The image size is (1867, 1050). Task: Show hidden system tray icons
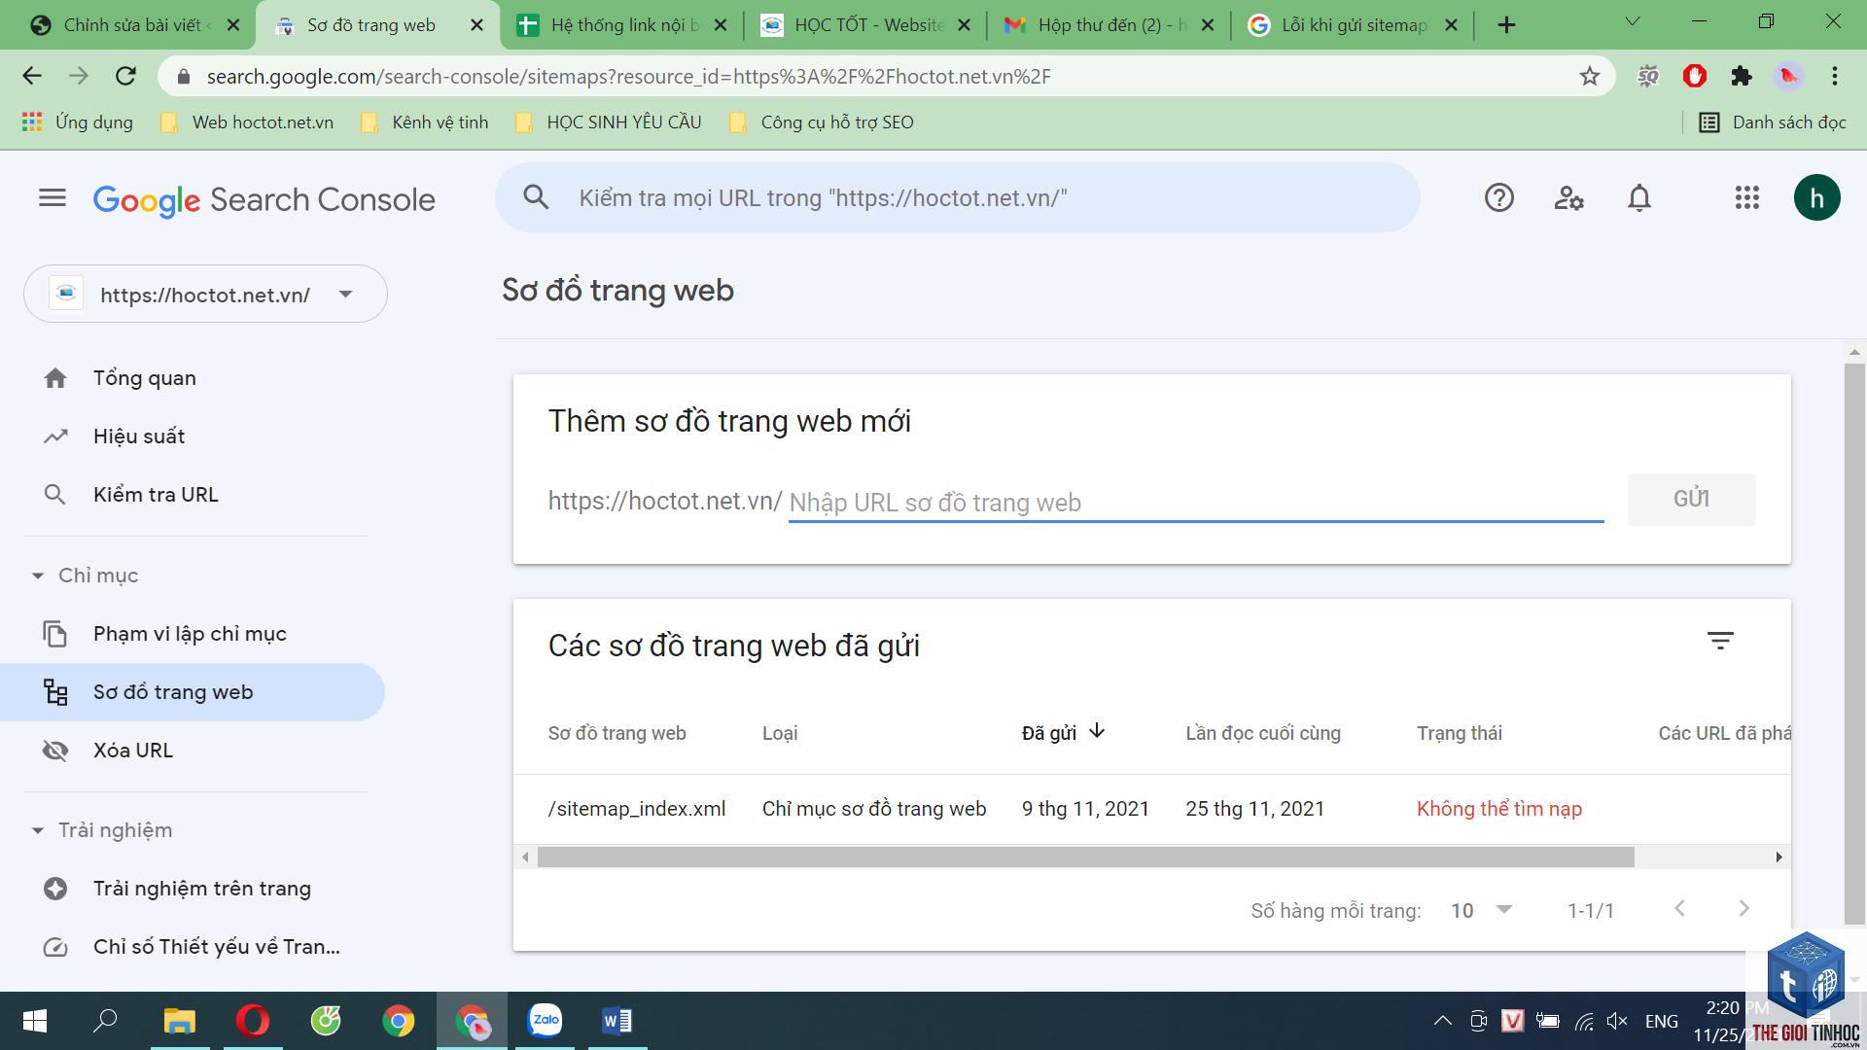point(1443,1021)
